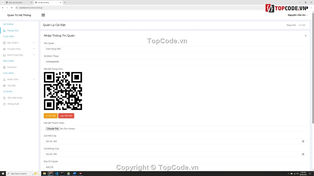Click the Windows taskbar search box
The height and width of the screenshot is (176, 314).
[23, 174]
